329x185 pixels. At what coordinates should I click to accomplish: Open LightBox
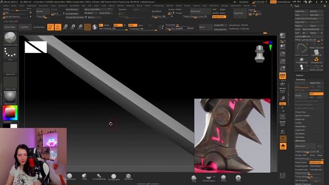(x=25, y=27)
